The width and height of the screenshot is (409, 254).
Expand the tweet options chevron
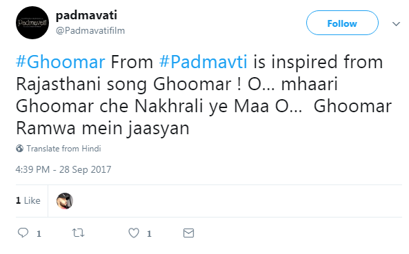(396, 24)
